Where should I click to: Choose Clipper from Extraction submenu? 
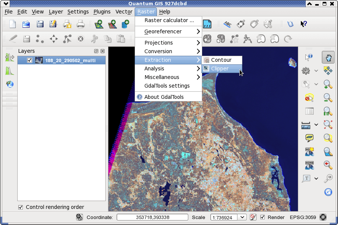(222, 69)
